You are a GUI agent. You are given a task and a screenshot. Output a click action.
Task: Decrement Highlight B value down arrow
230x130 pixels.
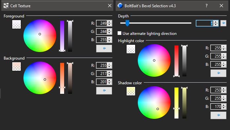click(224, 66)
